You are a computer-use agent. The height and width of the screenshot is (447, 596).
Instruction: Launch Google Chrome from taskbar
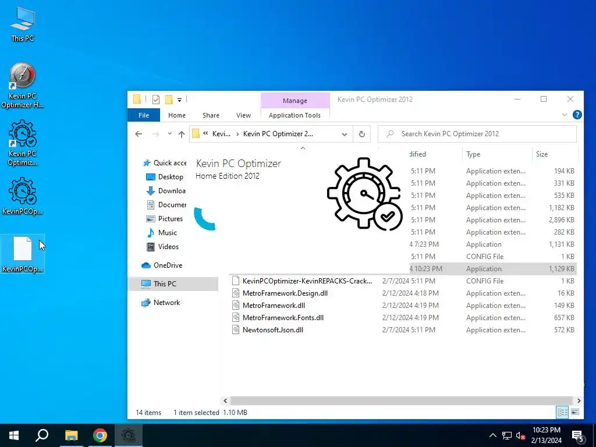100,435
